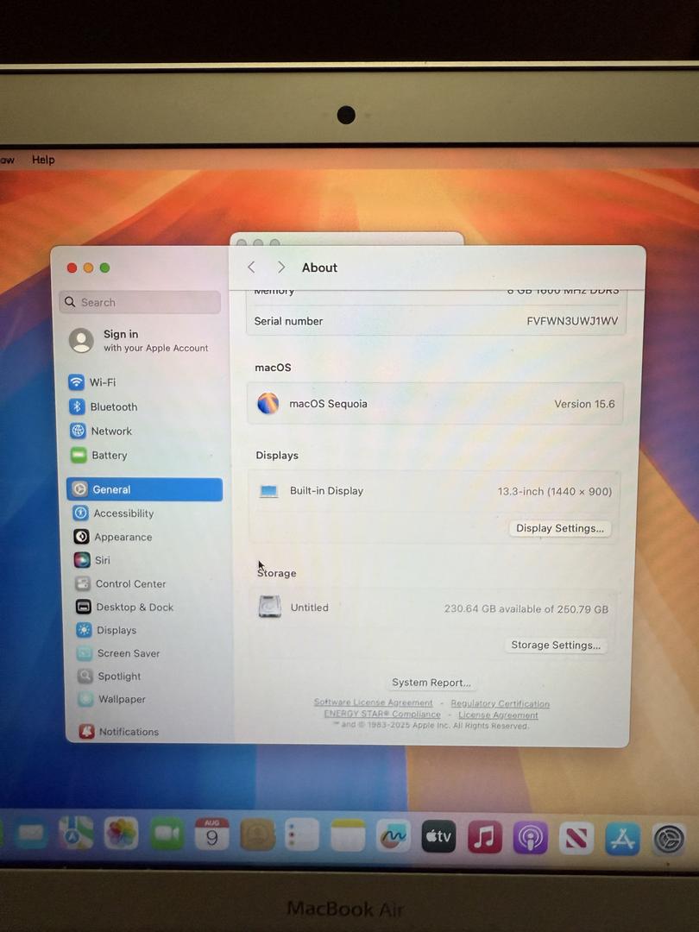699x932 pixels.
Task: Click the standalone License Agreement link
Action: pyautogui.click(x=498, y=715)
